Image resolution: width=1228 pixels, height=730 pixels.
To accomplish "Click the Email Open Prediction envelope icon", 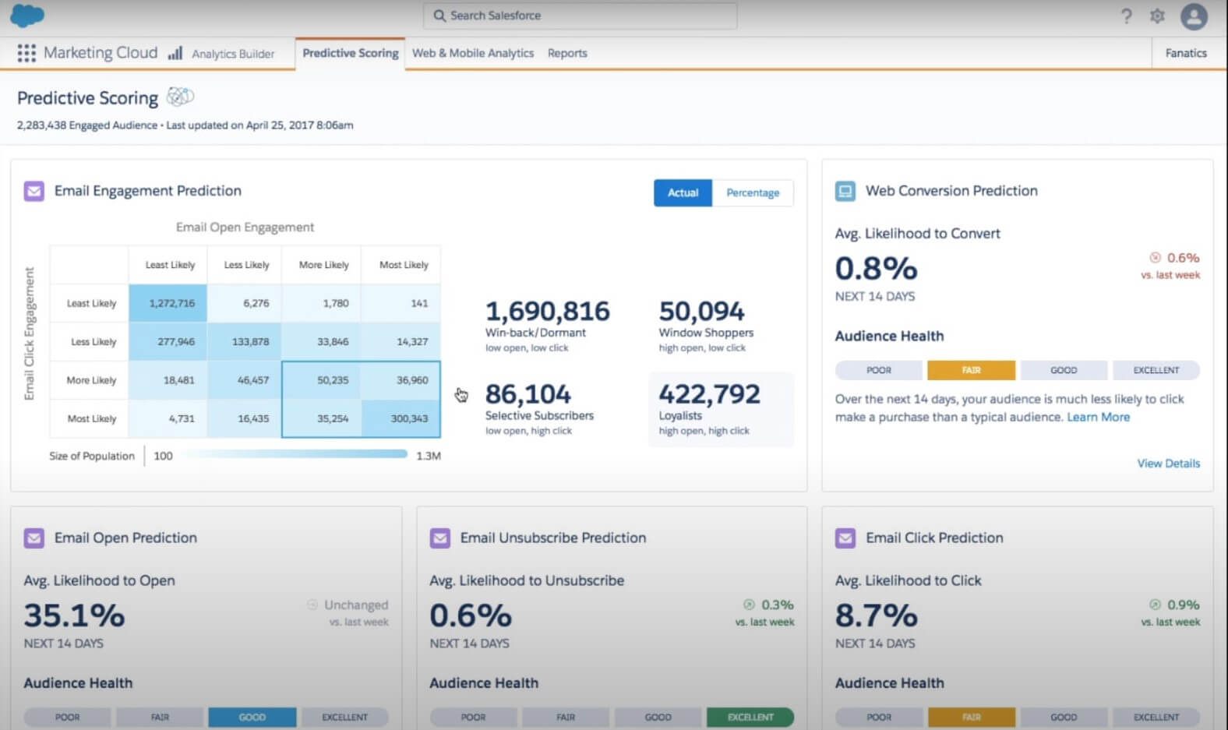I will pos(34,538).
